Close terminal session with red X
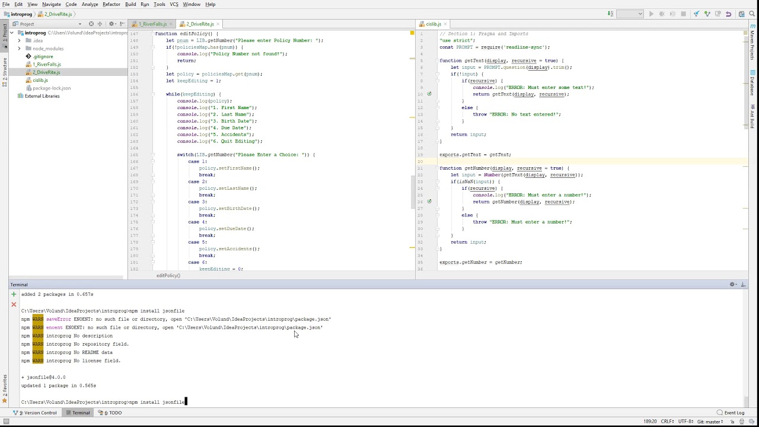 pos(14,305)
